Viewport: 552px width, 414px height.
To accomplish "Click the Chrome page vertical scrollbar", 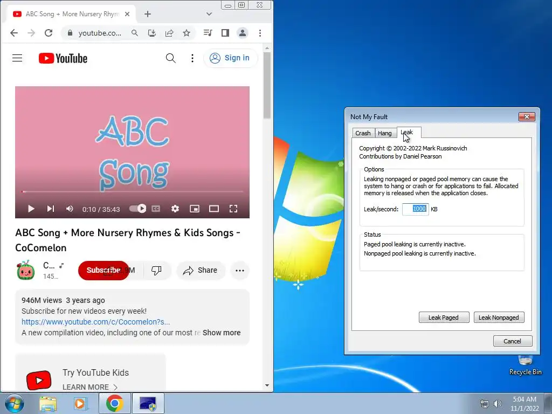I will 267,86.
